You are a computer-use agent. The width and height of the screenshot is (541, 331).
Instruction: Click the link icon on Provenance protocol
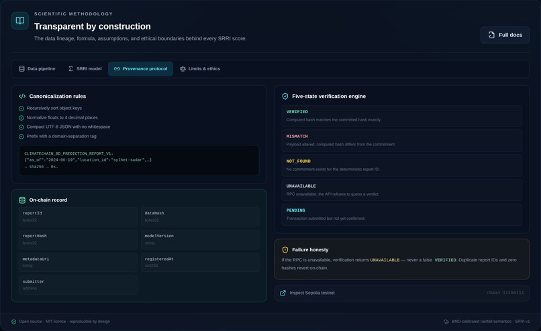click(x=117, y=69)
